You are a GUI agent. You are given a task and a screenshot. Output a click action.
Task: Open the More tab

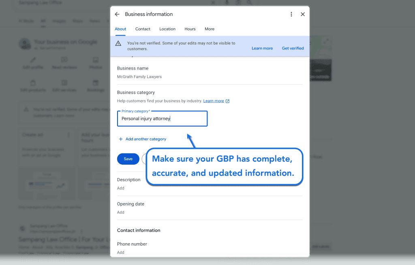[210, 29]
